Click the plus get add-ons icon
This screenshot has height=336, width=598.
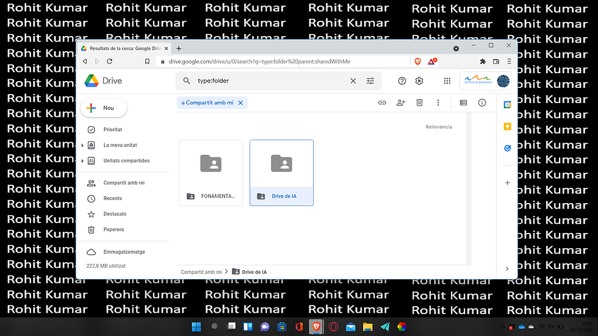pyautogui.click(x=507, y=183)
